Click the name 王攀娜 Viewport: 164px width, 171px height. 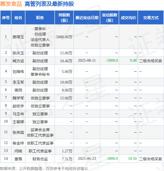pos(18,122)
